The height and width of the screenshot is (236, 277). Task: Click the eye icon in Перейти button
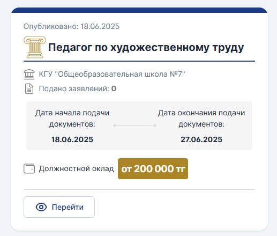pos(41,207)
